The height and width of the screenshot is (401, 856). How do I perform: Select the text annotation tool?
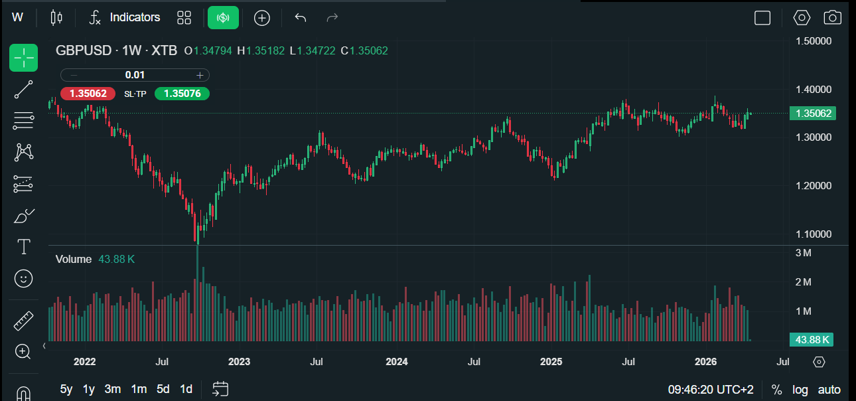[23, 247]
